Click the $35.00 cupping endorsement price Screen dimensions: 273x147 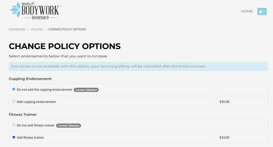coord(224,102)
